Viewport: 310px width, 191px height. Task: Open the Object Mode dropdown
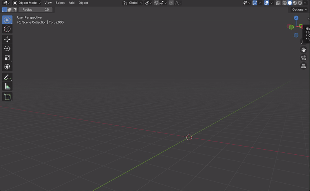coord(27,3)
